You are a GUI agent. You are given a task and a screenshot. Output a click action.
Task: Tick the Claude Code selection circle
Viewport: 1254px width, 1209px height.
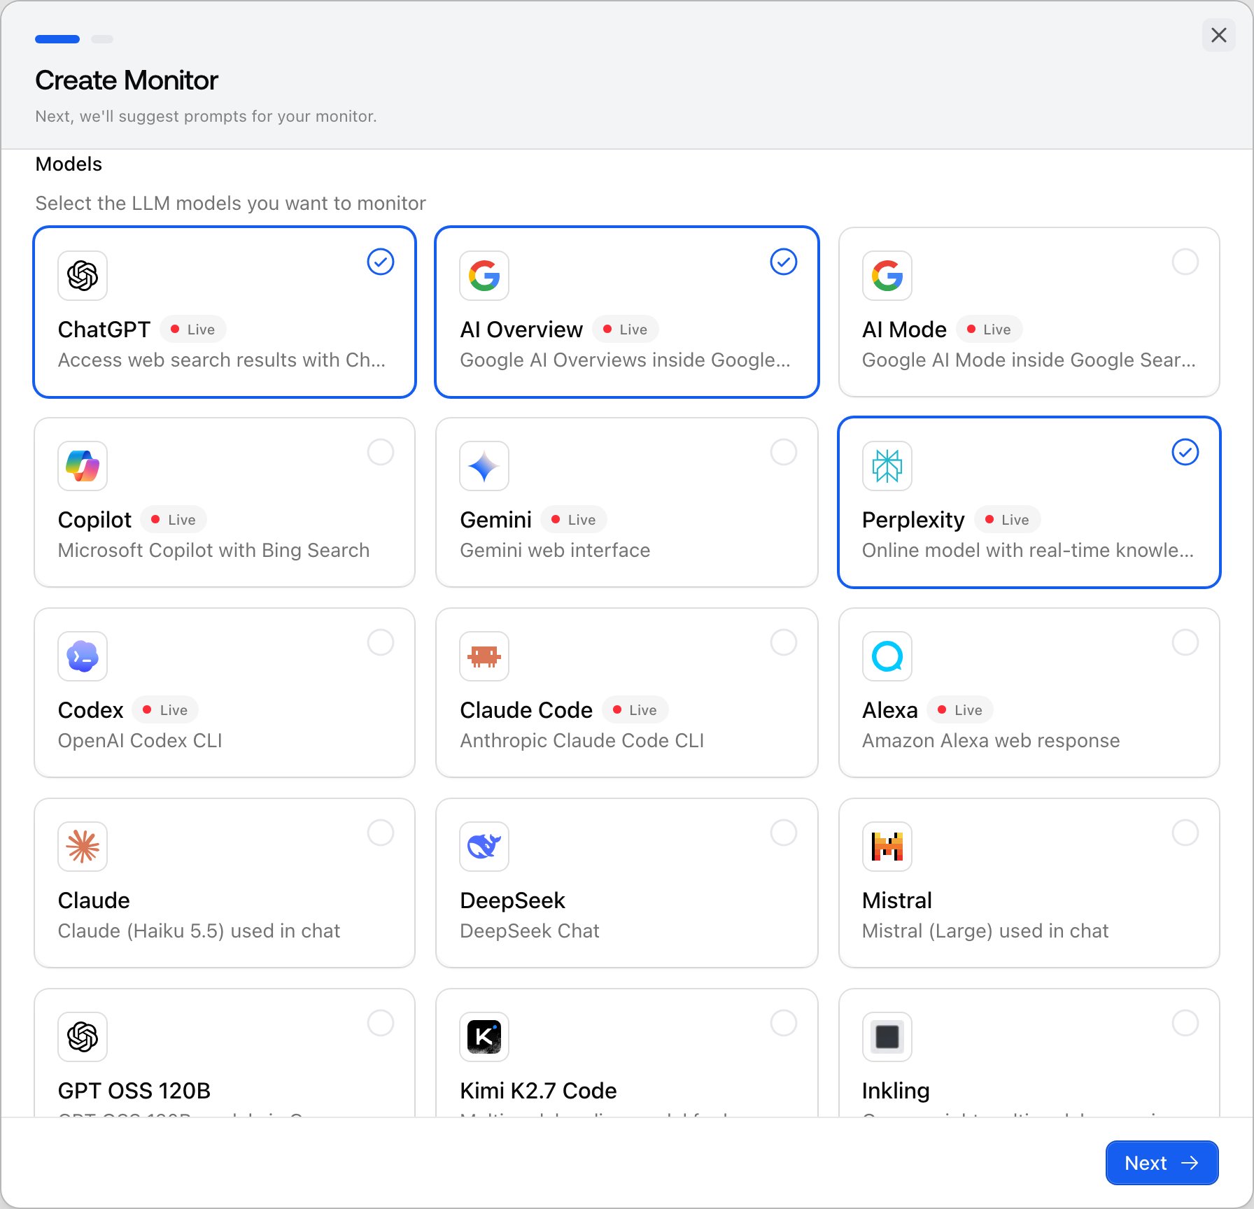click(x=784, y=642)
